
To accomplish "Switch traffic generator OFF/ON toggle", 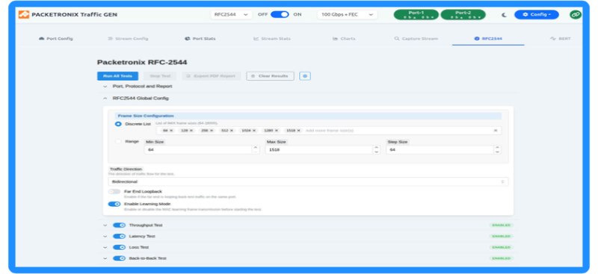I will [280, 14].
